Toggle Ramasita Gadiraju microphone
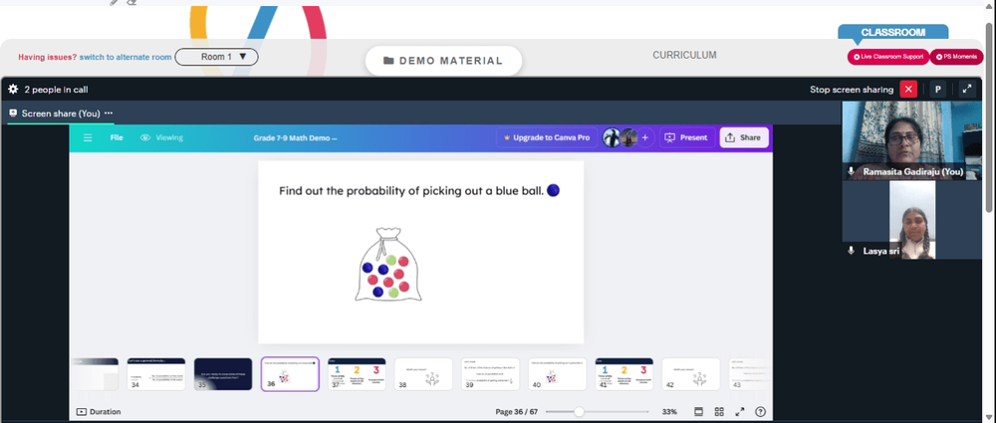 coord(852,171)
